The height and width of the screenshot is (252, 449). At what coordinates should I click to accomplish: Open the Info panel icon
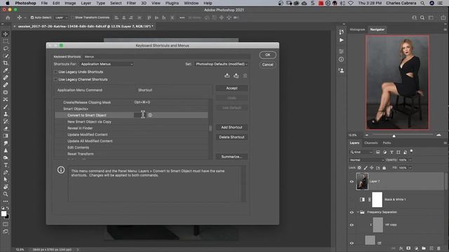tap(342, 59)
